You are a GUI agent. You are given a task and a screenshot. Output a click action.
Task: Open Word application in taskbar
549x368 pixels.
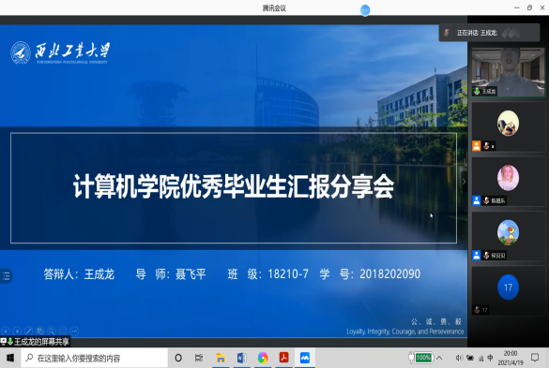[241, 358]
